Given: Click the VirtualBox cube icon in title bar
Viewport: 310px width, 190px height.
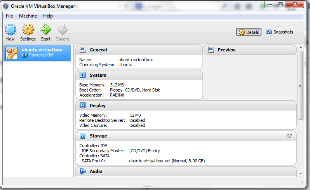Looking at the screenshot, I should [x=6, y=6].
